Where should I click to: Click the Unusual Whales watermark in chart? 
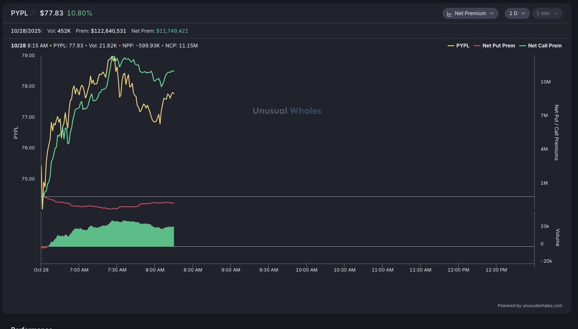point(287,111)
